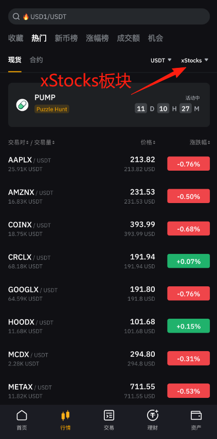
Task: Open the 理财 earn icon
Action: (x=153, y=415)
